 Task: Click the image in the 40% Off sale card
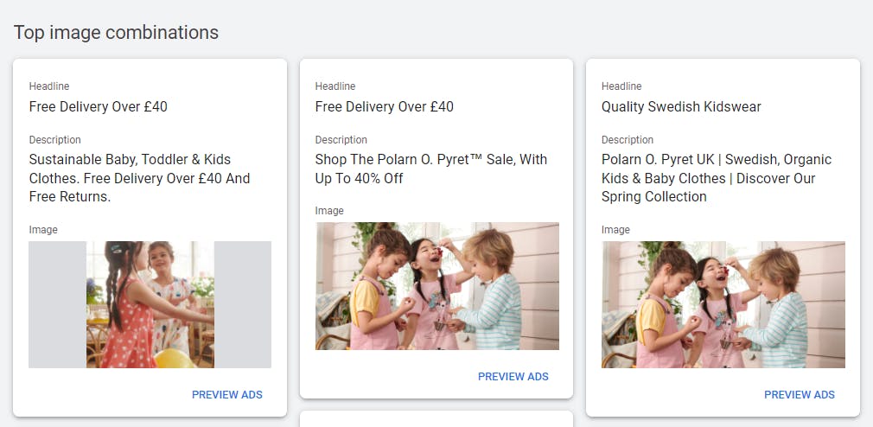pyautogui.click(x=437, y=286)
